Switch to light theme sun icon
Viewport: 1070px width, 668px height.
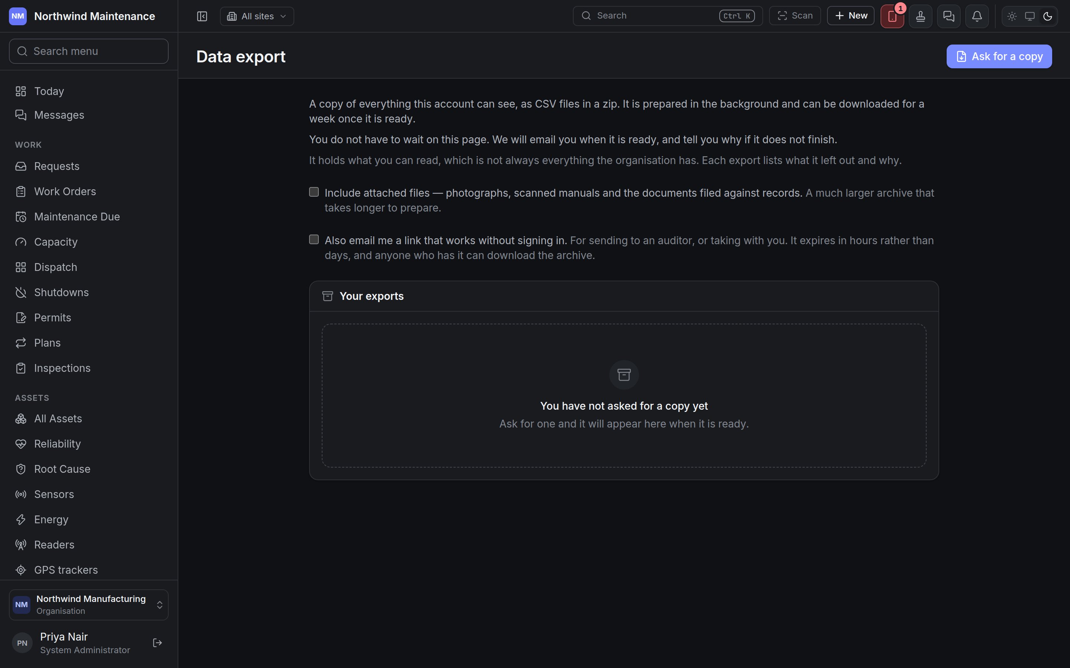[x=1012, y=16]
